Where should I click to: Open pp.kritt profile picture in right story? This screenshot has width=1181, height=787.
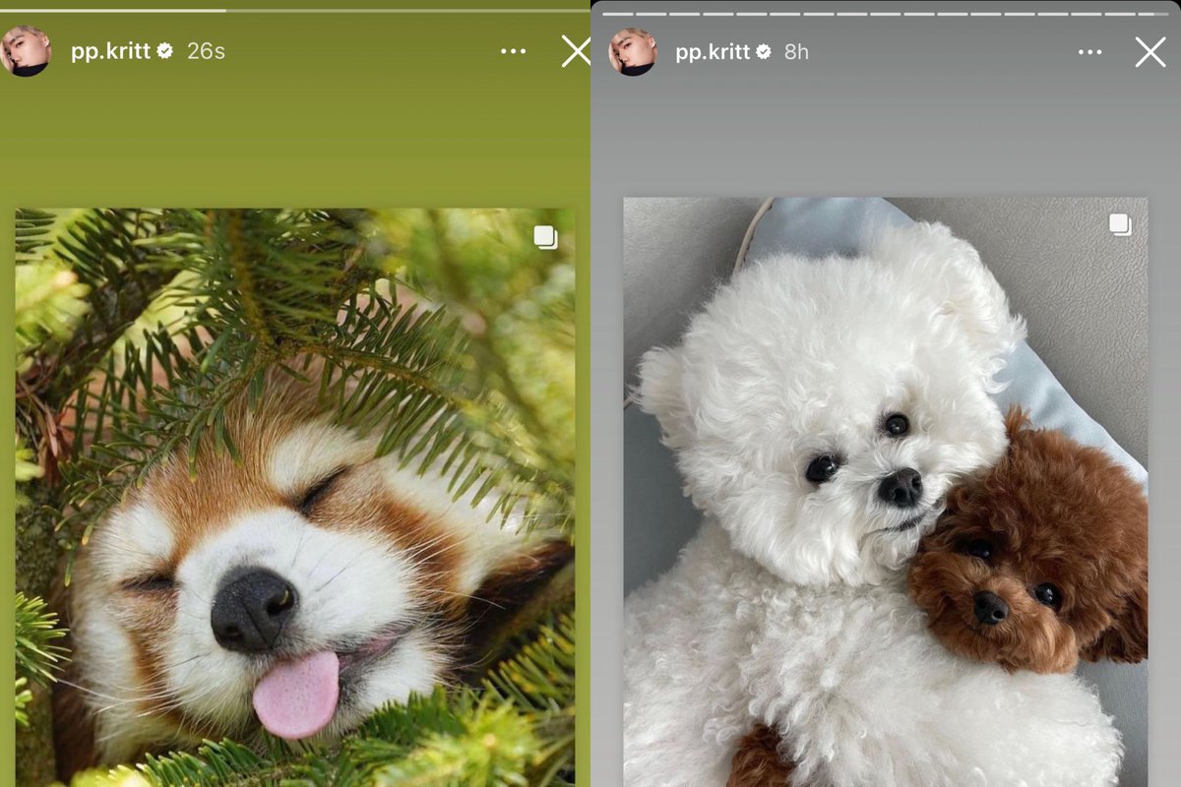633,51
